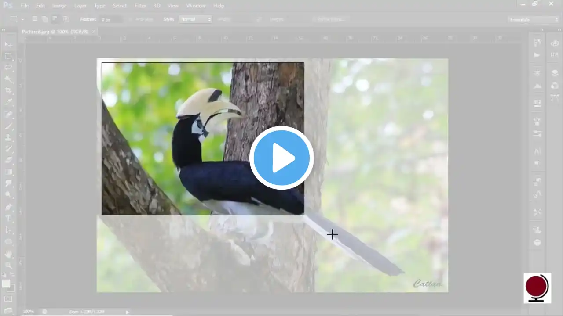The height and width of the screenshot is (316, 563).
Task: Select the Lasso tool
Action: [x=8, y=68]
